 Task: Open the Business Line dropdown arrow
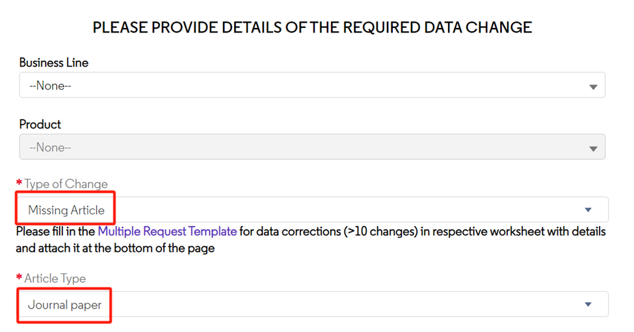(593, 87)
